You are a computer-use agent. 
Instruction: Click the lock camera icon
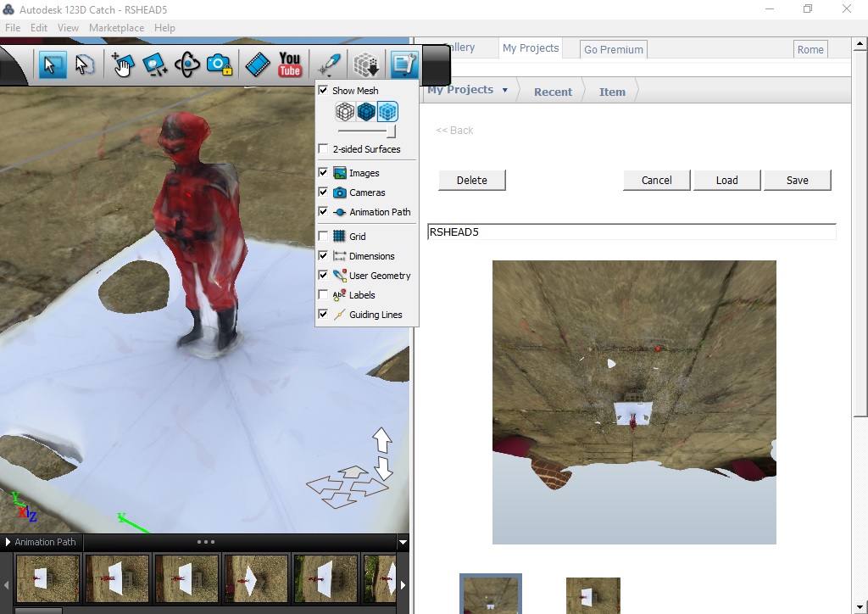coord(220,64)
